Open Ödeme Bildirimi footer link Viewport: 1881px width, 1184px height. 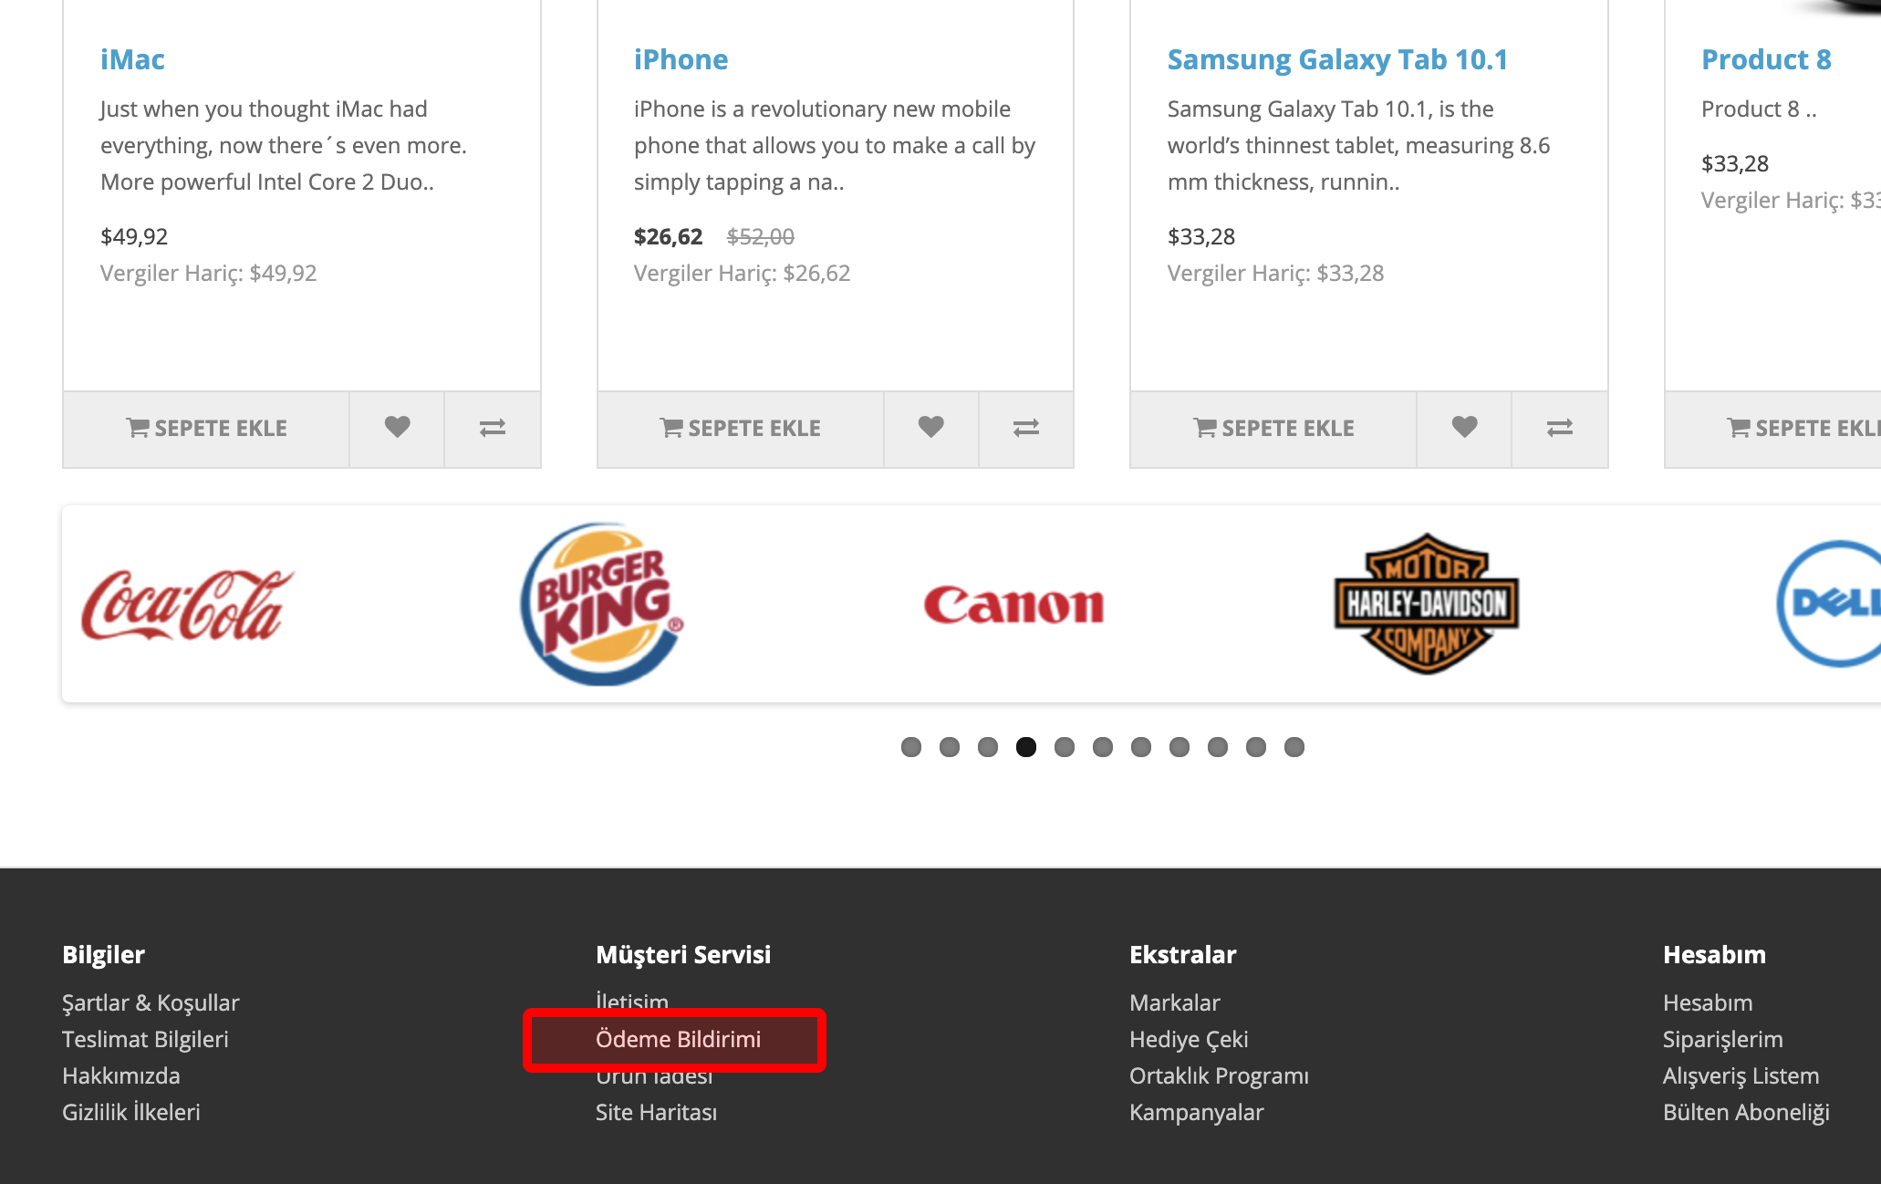(x=678, y=1039)
